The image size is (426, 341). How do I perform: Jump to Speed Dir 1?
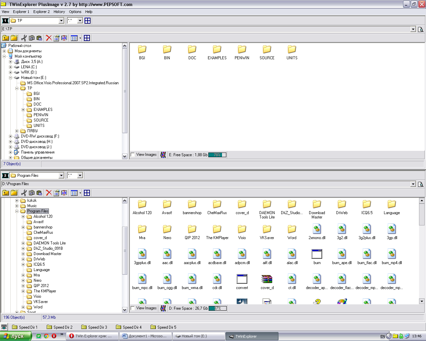point(25,327)
